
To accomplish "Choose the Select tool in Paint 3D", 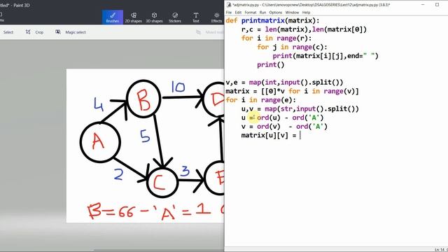I will pos(8,32).
